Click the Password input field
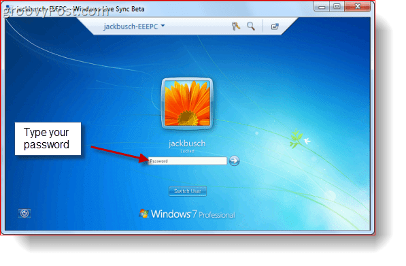This screenshot has height=266, width=406. click(x=188, y=161)
